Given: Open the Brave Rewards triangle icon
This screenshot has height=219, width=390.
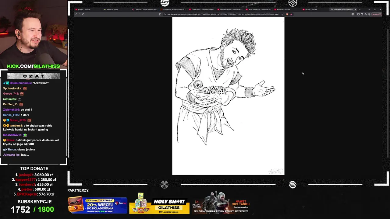Looking at the screenshot, I should [x=291, y=14].
